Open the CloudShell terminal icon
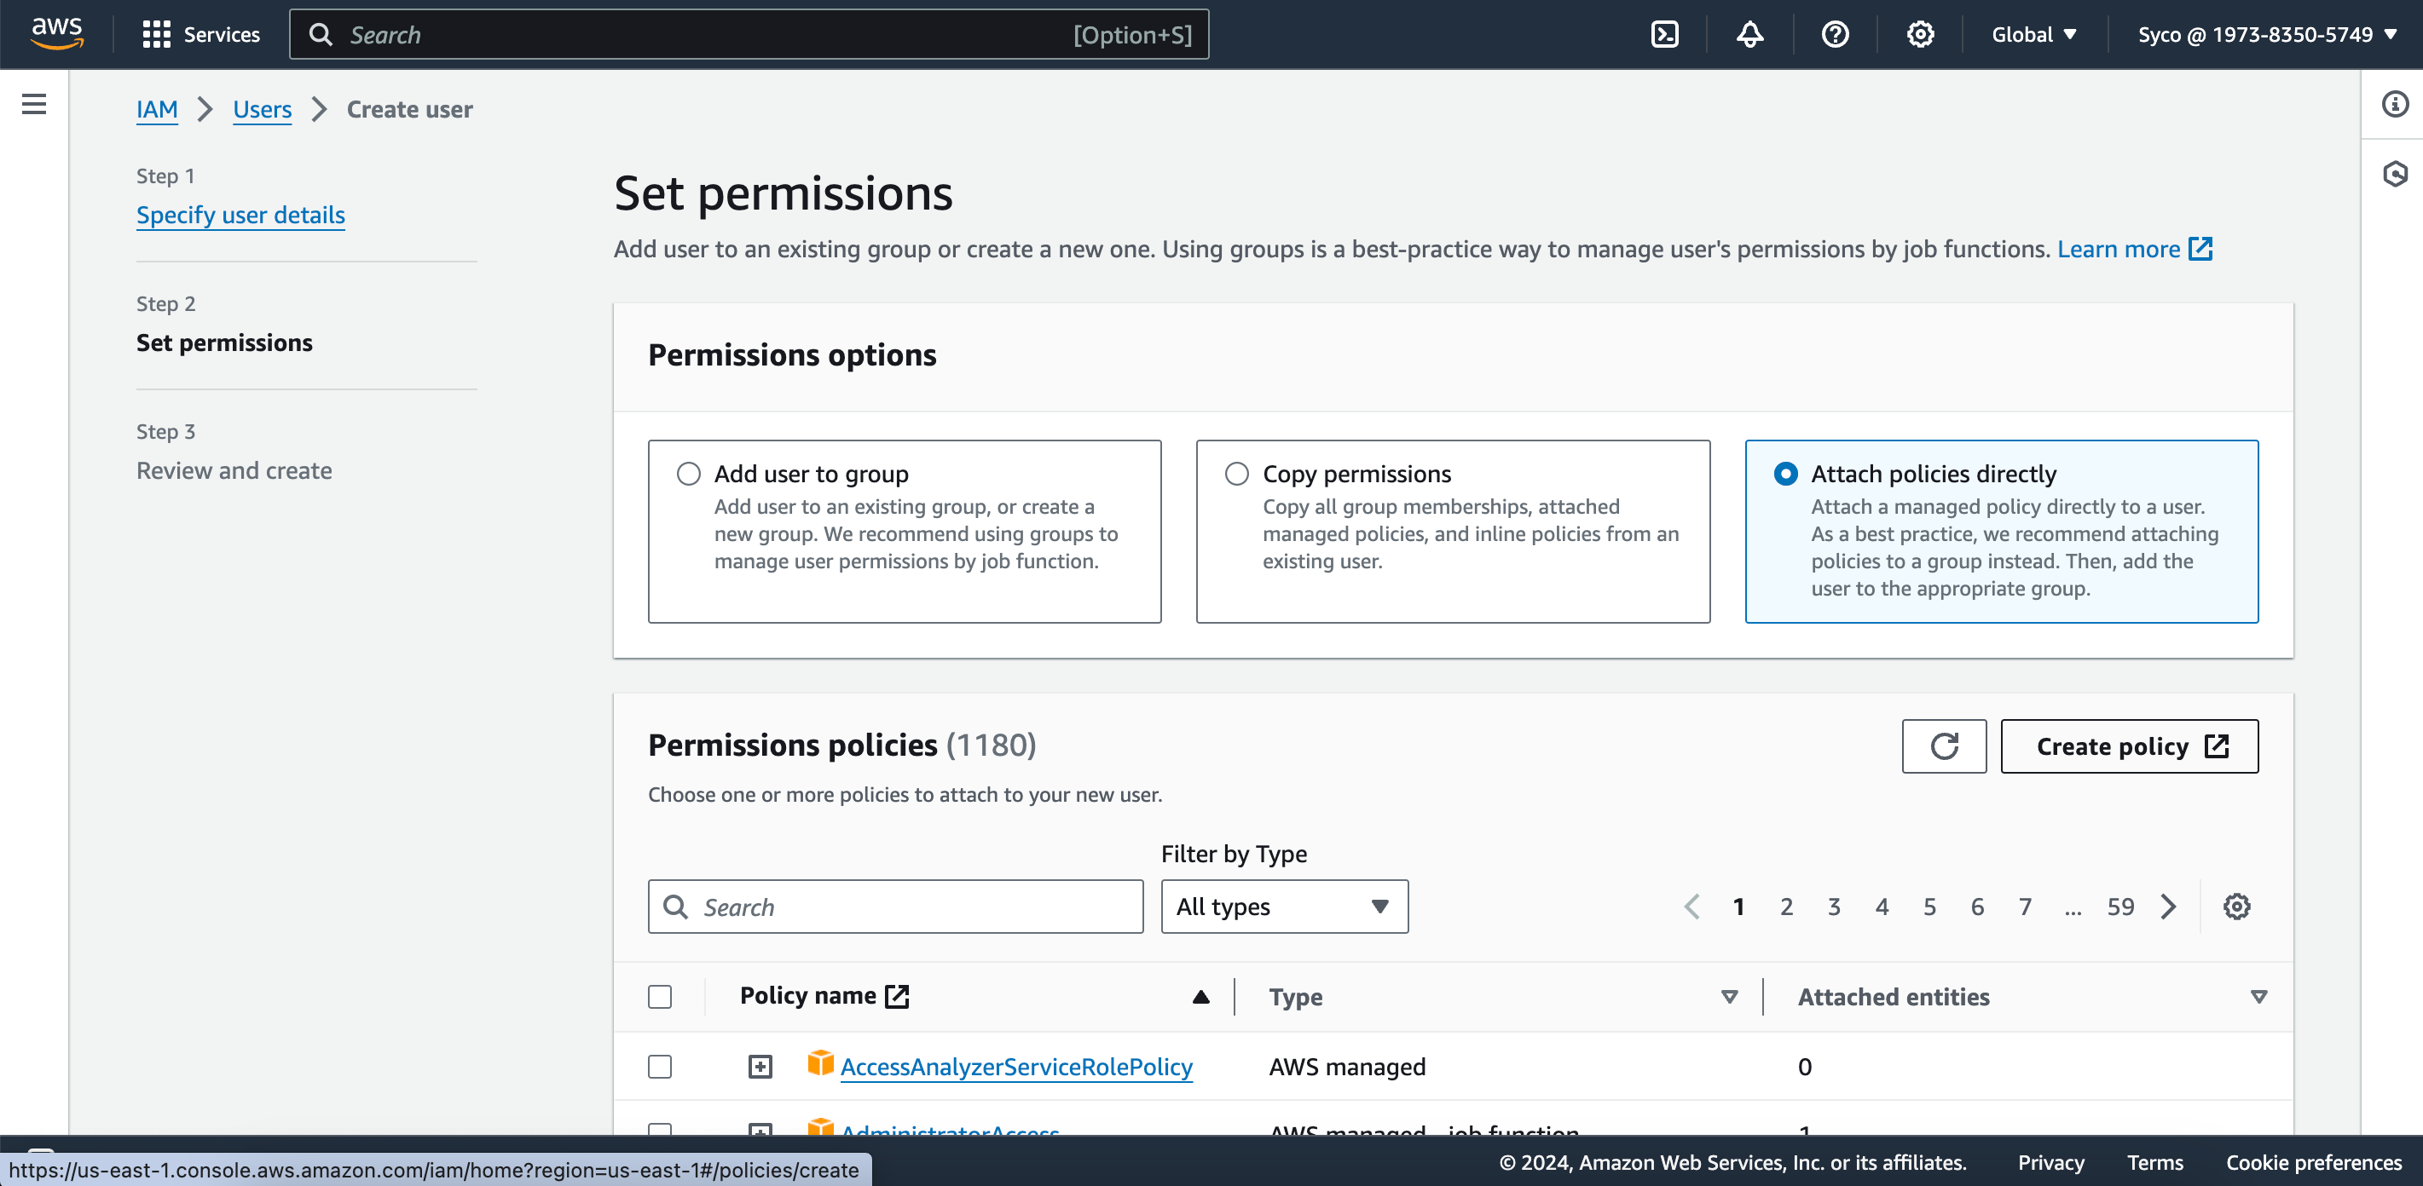 pyautogui.click(x=1664, y=35)
